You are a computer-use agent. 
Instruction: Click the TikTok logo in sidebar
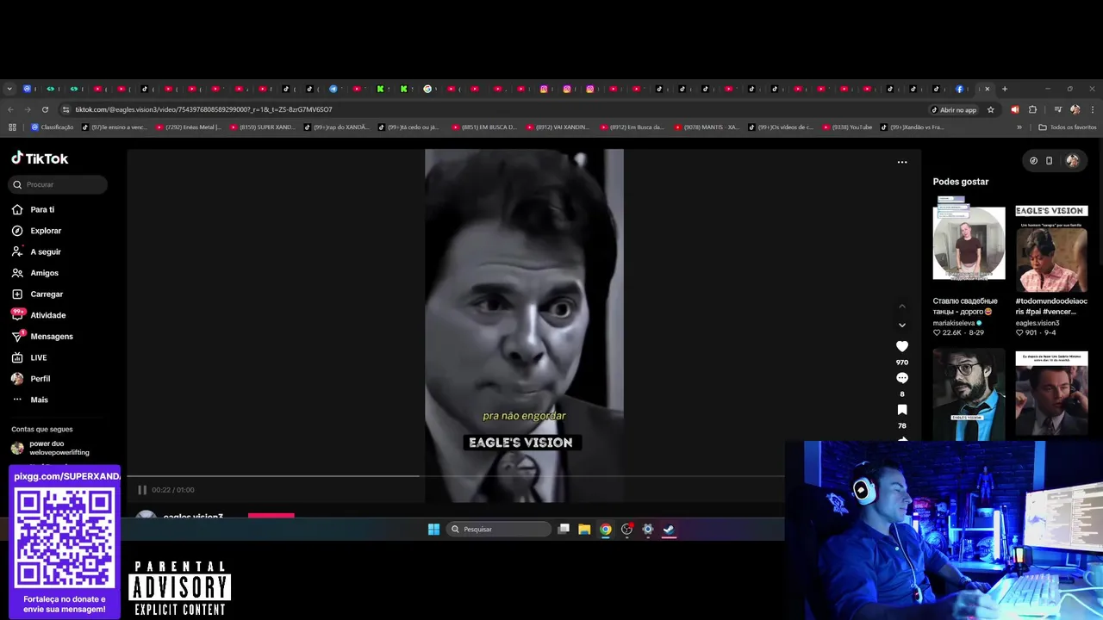pos(40,158)
